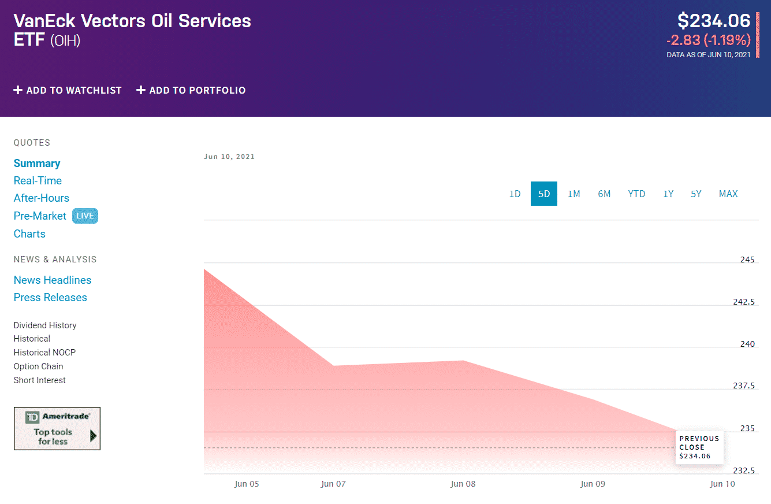771x504 pixels.
Task: Click the 232.5 y-axis value
Action: click(x=744, y=470)
